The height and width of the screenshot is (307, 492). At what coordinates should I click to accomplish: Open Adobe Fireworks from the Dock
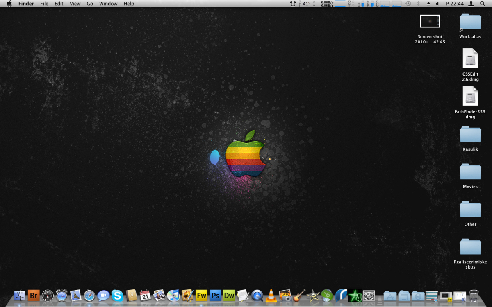coord(201,295)
